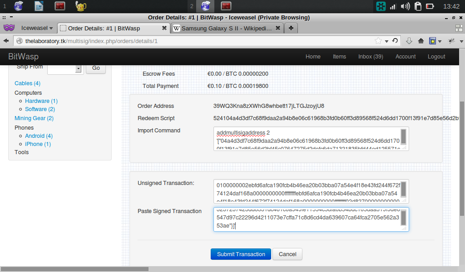The image size is (465, 272).
Task: Go back to the previous page
Action: click(6, 41)
